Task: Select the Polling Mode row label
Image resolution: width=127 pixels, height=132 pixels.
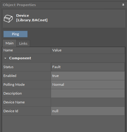Action: (x=14, y=85)
